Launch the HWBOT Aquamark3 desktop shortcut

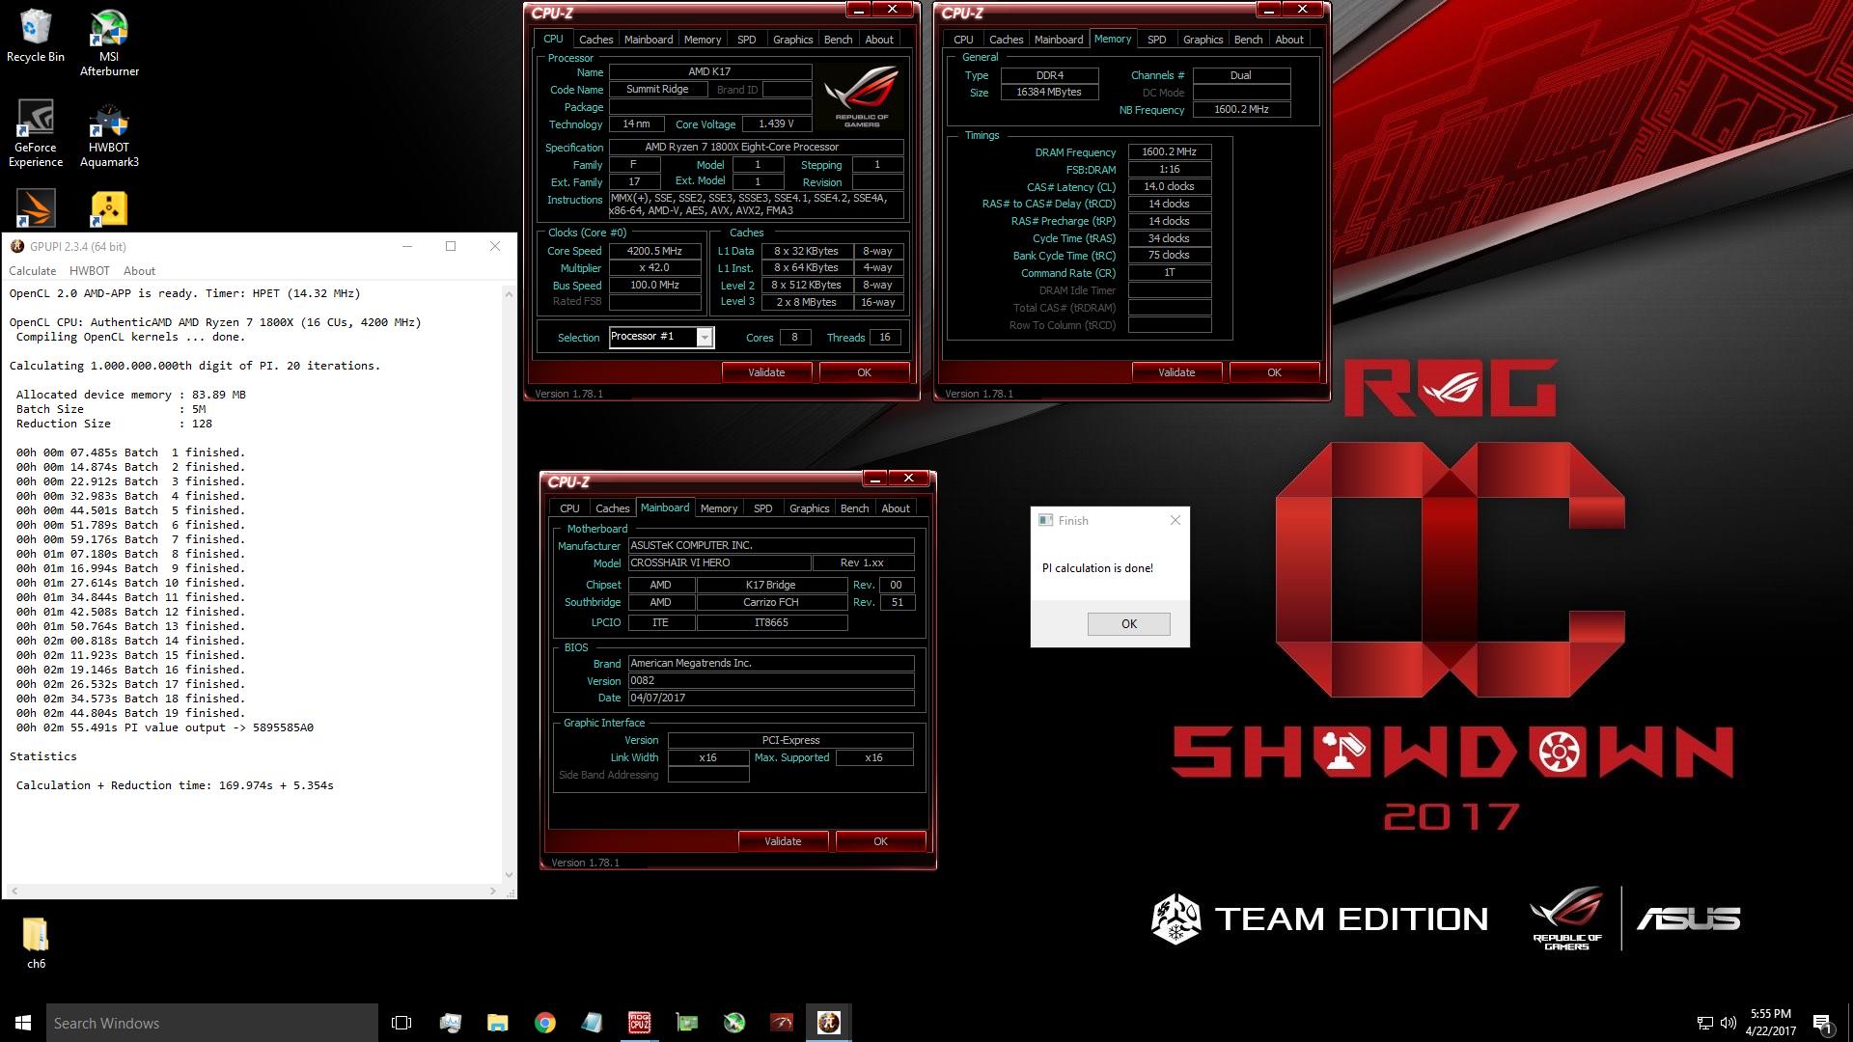click(x=109, y=133)
